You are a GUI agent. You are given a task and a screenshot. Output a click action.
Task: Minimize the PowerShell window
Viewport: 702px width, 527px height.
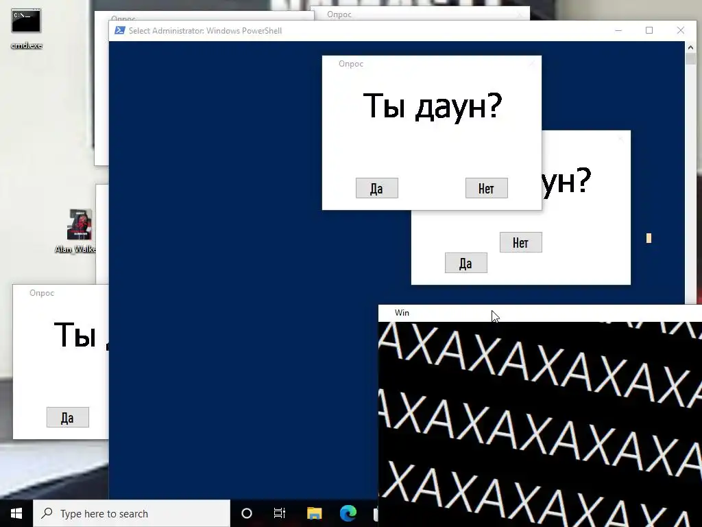618,30
